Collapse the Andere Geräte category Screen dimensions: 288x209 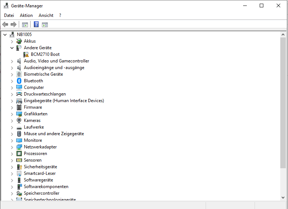(12, 48)
